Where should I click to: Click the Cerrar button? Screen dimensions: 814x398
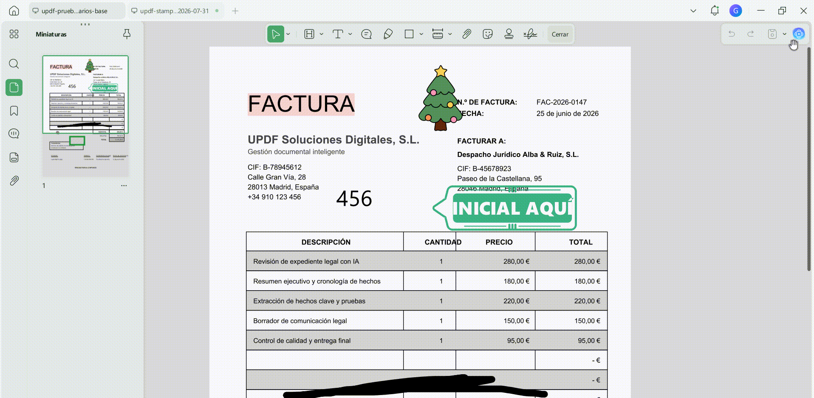(x=560, y=34)
